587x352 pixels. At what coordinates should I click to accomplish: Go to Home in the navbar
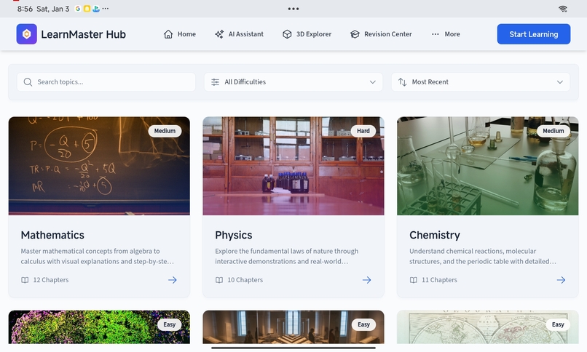pos(180,34)
